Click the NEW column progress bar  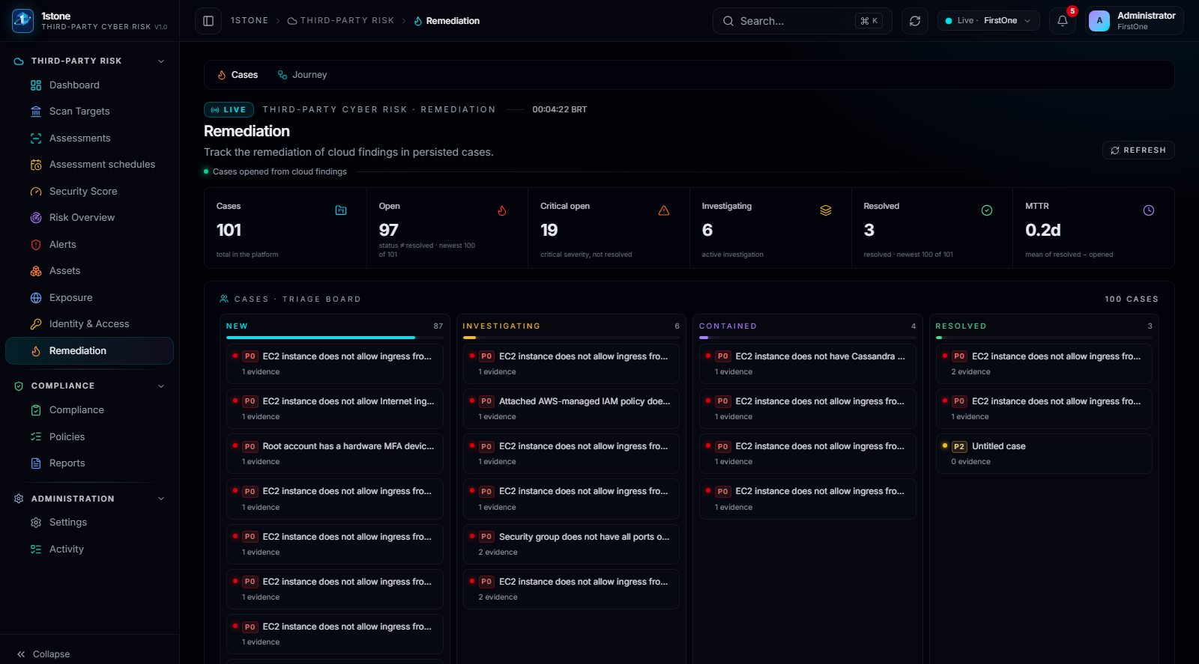(334, 338)
